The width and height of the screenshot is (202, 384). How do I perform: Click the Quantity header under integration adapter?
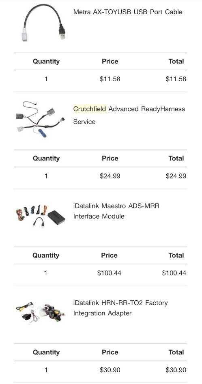(46, 352)
